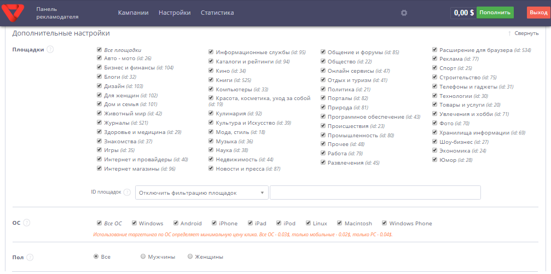The width and height of the screenshot is (551, 274).
Task: Collapse section with Свернуть link
Action: 523,33
